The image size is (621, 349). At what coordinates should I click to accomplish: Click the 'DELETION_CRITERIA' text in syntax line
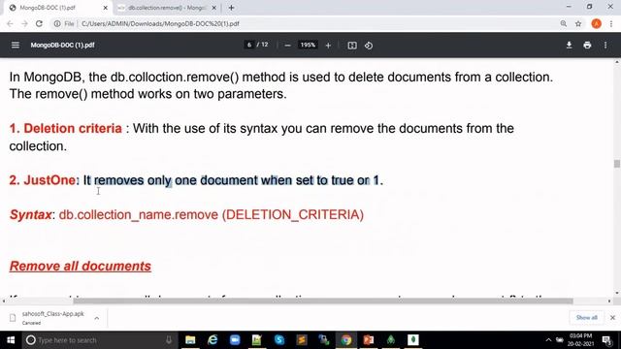[x=292, y=215]
